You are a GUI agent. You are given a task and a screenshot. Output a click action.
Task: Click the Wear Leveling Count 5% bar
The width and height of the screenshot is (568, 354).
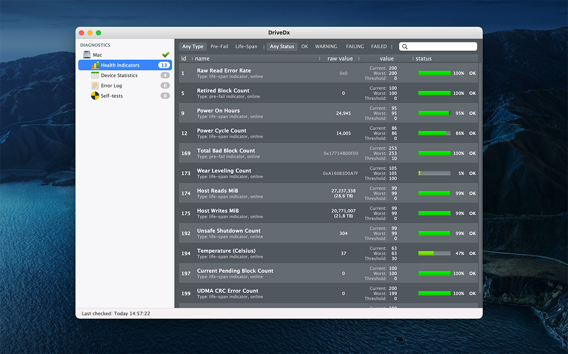tap(435, 173)
